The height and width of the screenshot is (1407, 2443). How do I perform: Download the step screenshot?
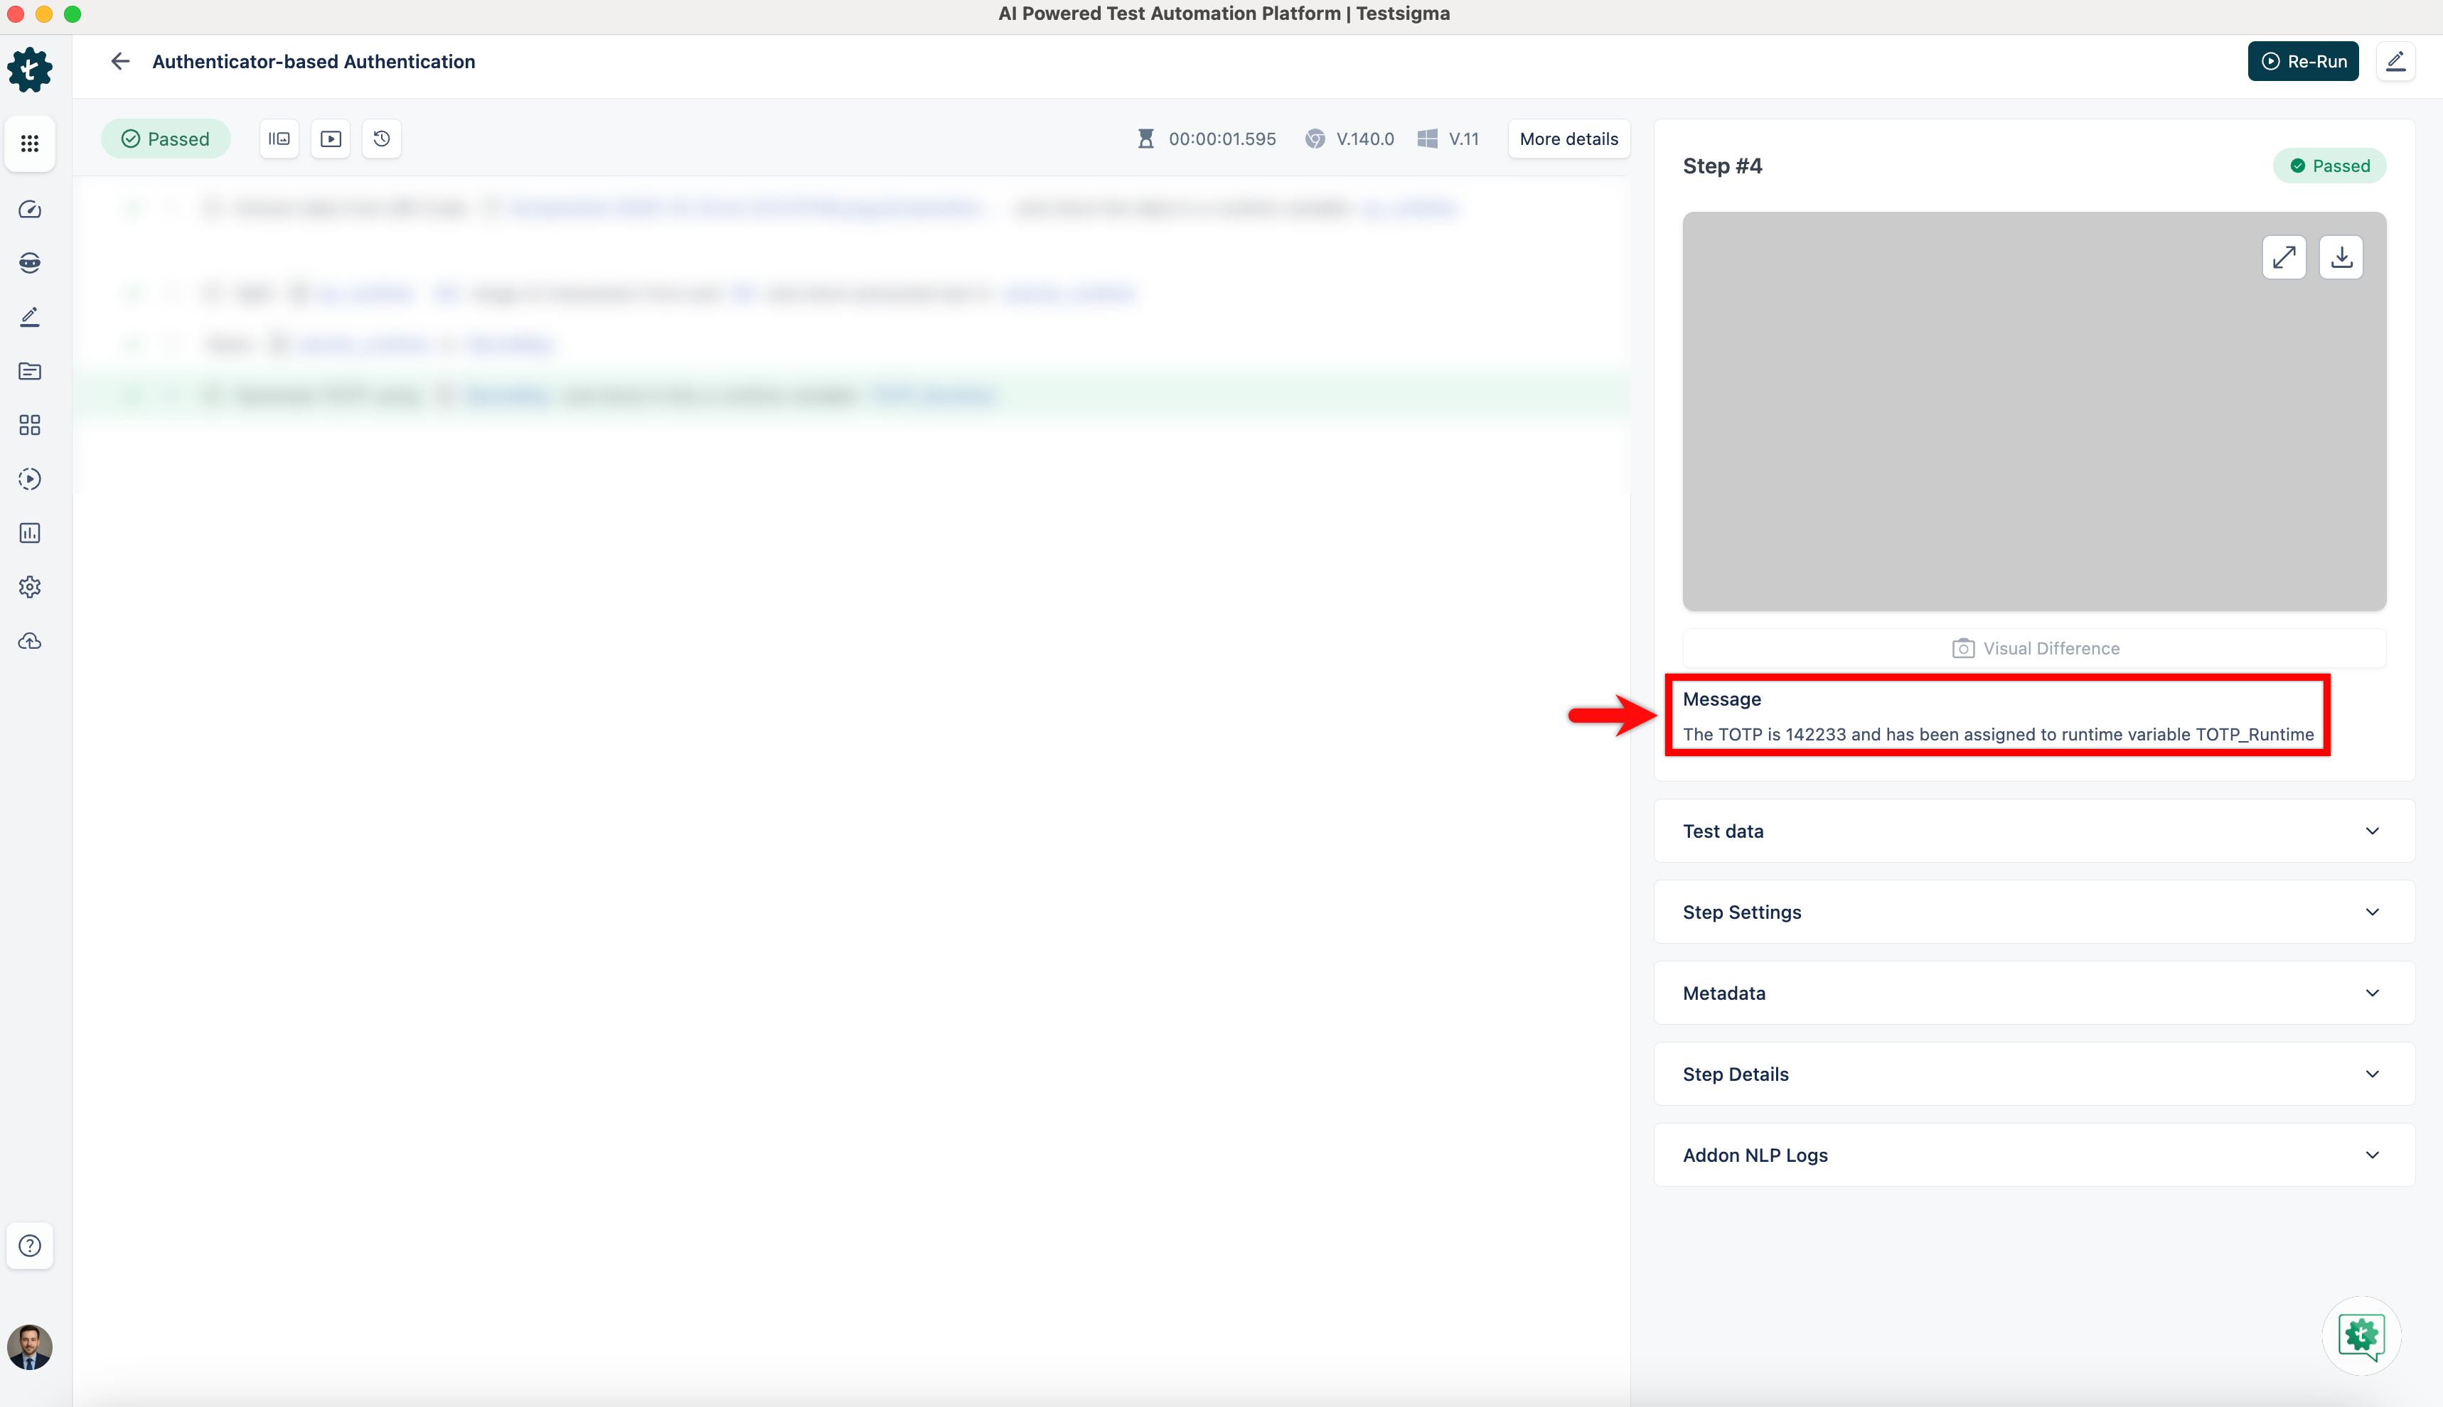(x=2341, y=258)
